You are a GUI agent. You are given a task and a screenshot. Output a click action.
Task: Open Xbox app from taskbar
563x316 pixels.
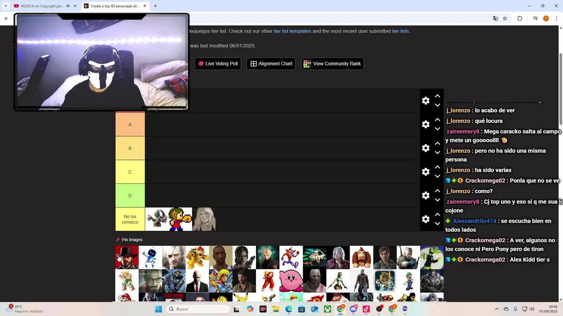(x=327, y=309)
